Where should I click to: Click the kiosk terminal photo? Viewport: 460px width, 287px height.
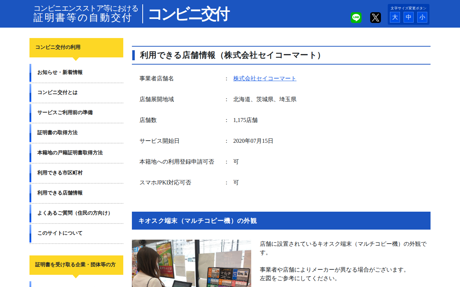click(192, 263)
